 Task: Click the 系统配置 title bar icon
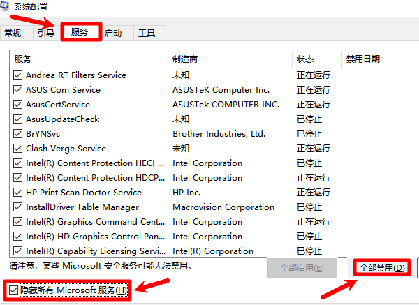point(6,6)
